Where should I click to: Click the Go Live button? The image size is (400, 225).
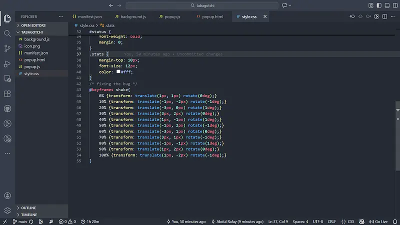tap(378, 221)
